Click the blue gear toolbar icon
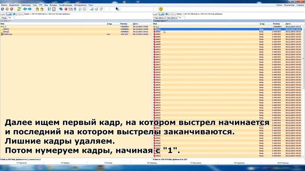The width and height of the screenshot is (305, 171). point(2,9)
